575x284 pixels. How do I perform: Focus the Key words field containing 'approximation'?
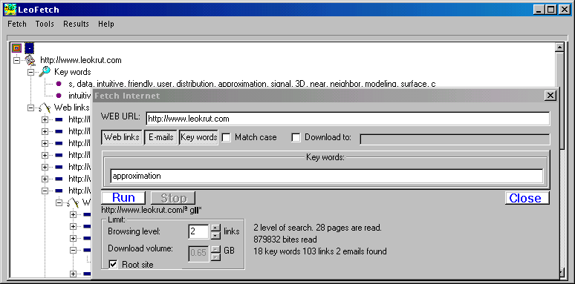tap(326, 176)
